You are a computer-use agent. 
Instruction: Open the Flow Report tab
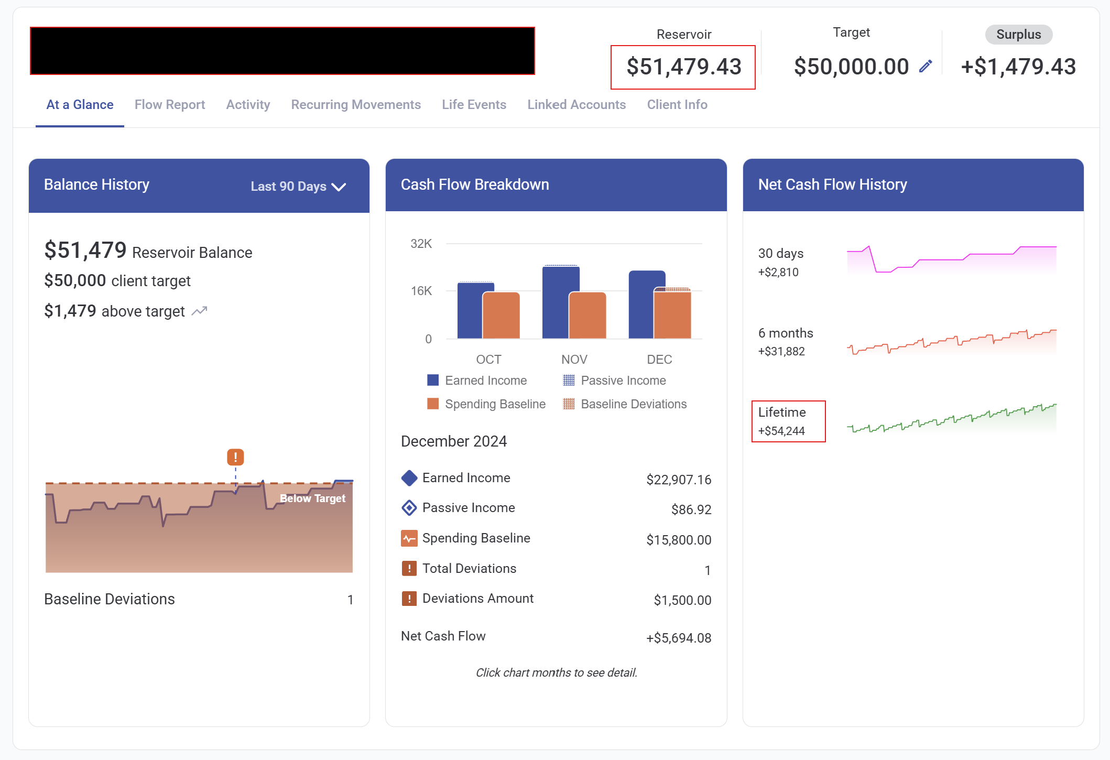(170, 104)
